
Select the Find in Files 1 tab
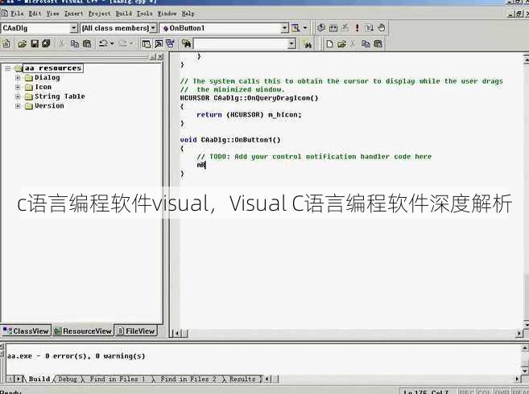click(x=117, y=379)
